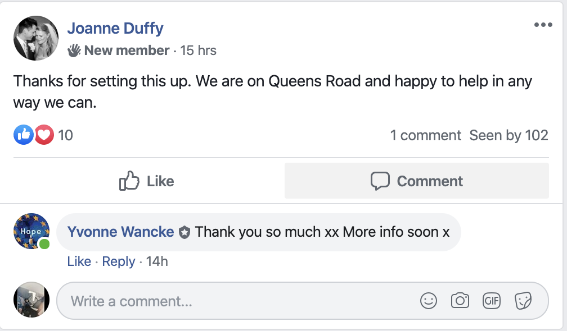Open Joanne Duffy's profile name link
Screen dimensions: 567x331
(x=115, y=27)
